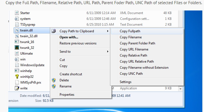Choose Copy UNC Path option
Viewport: 204px width, 112px height.
pyautogui.click(x=131, y=74)
